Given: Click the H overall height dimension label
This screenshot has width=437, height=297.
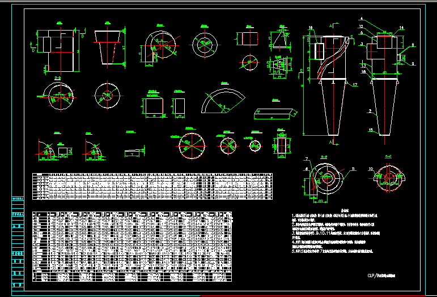Looking at the screenshot, I should pos(302,85).
